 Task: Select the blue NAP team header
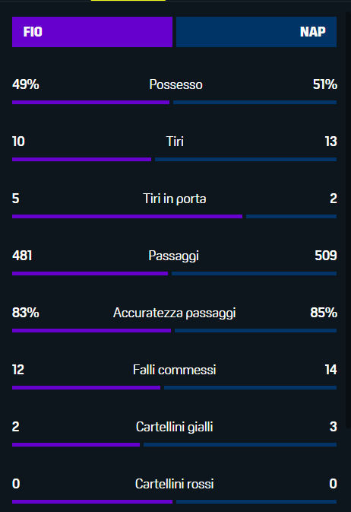[256, 32]
